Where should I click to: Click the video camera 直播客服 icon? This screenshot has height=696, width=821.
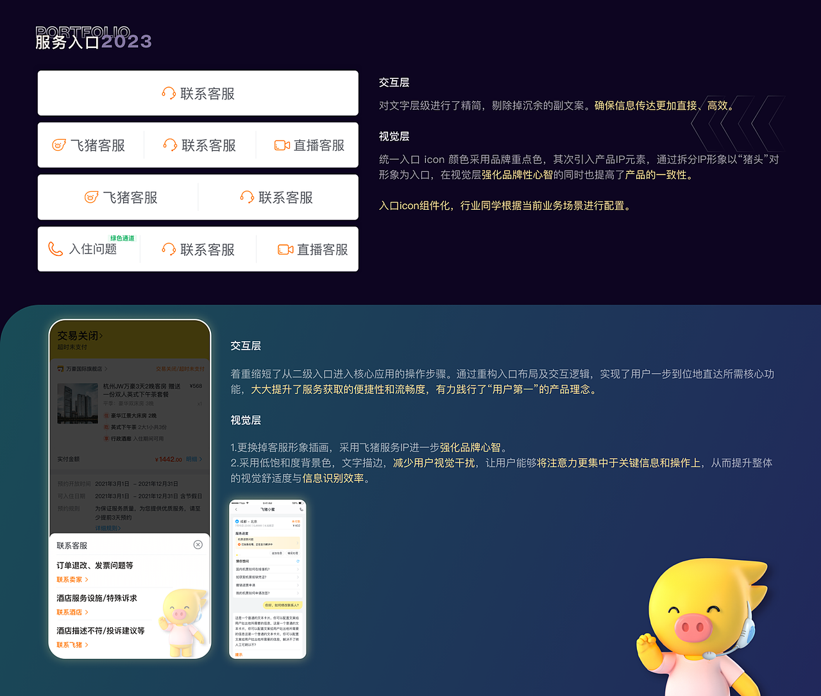(281, 145)
